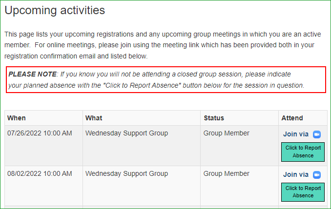The width and height of the screenshot is (331, 209).
Task: Select the What column header
Action: tap(94, 118)
